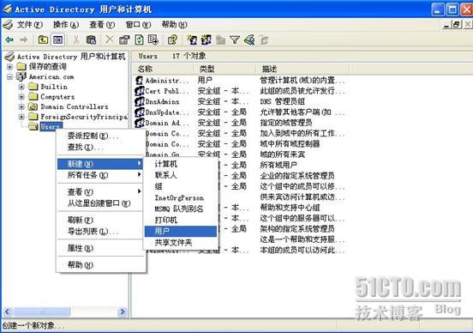The image size is (473, 333).
Task: Expand the Builtin tree node
Action: pyautogui.click(x=21, y=87)
